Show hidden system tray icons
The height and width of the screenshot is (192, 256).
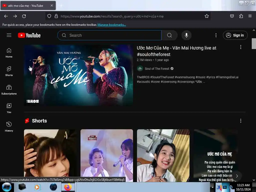click(x=212, y=187)
